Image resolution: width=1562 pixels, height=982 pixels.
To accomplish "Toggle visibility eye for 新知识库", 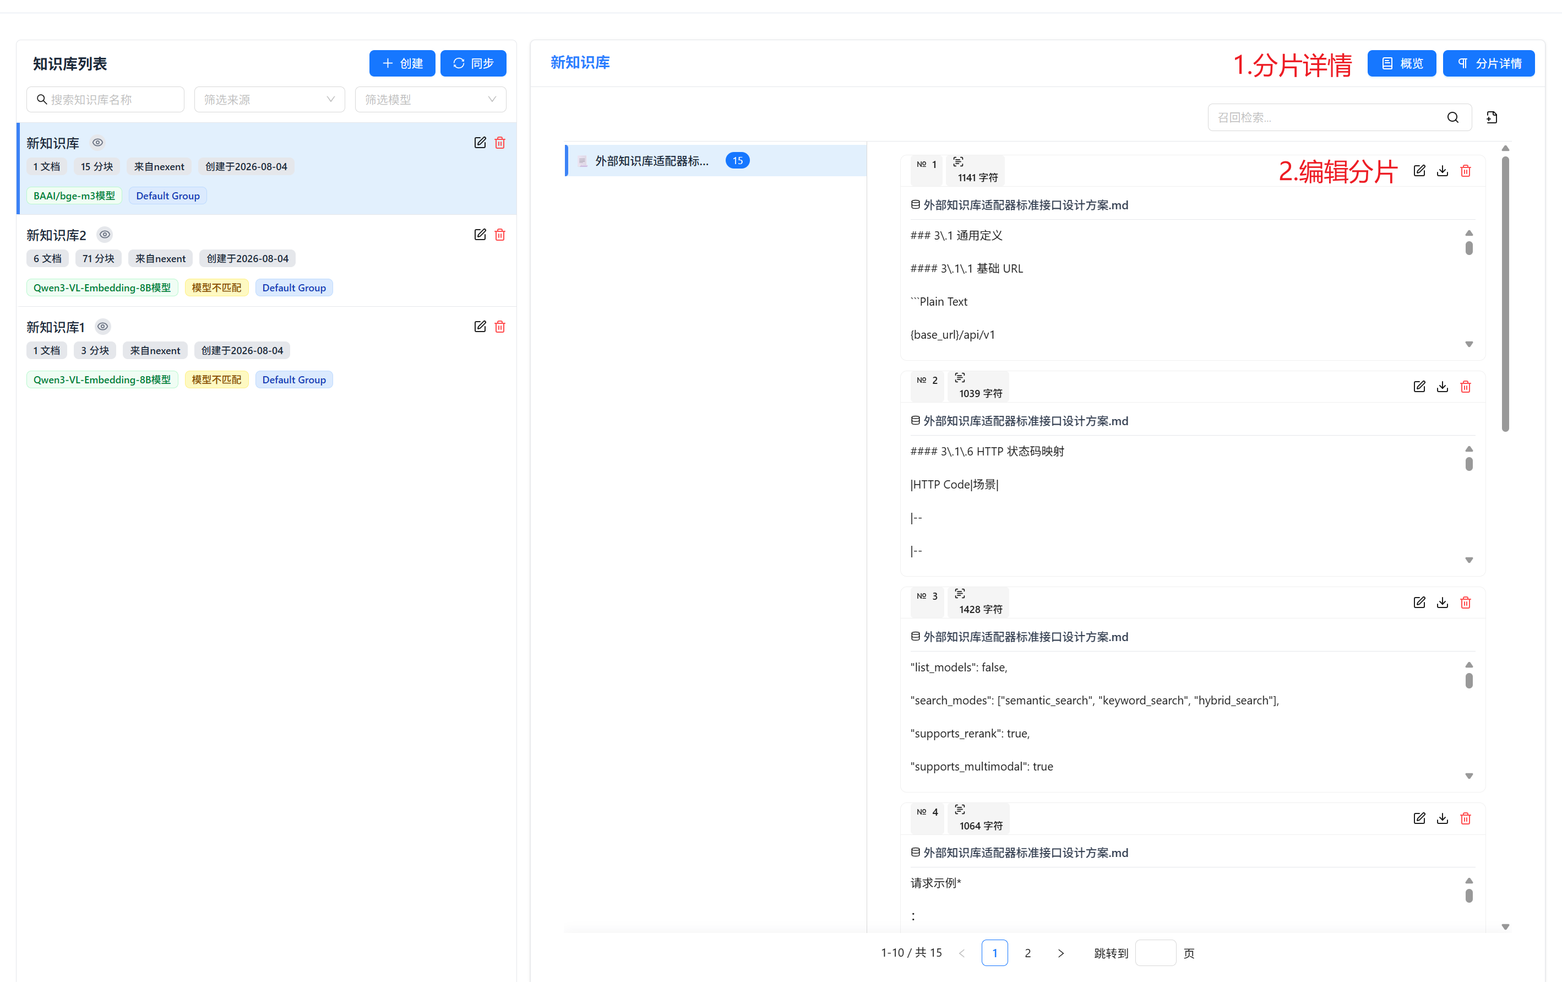I will coord(97,143).
